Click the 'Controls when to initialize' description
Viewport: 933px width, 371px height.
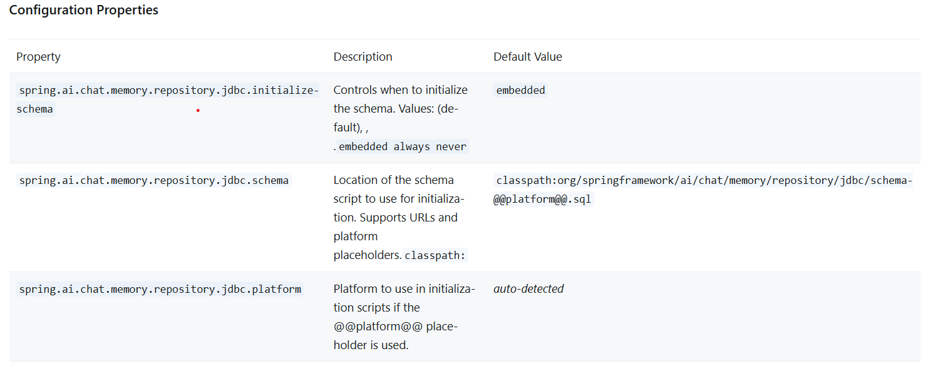click(x=400, y=90)
